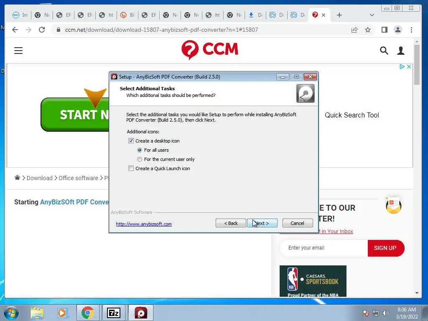Open the http://www.anybizsoft.com link
The width and height of the screenshot is (428, 321).
144,224
